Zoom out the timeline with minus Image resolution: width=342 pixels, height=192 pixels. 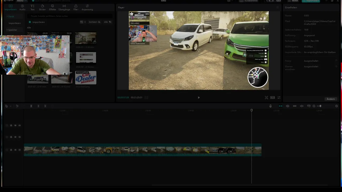314,106
